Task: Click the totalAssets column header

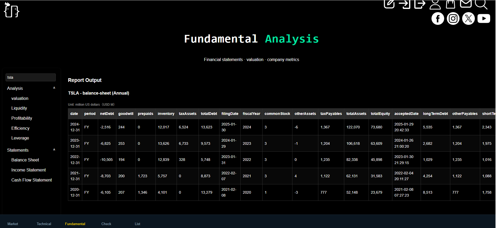Action: point(356,114)
